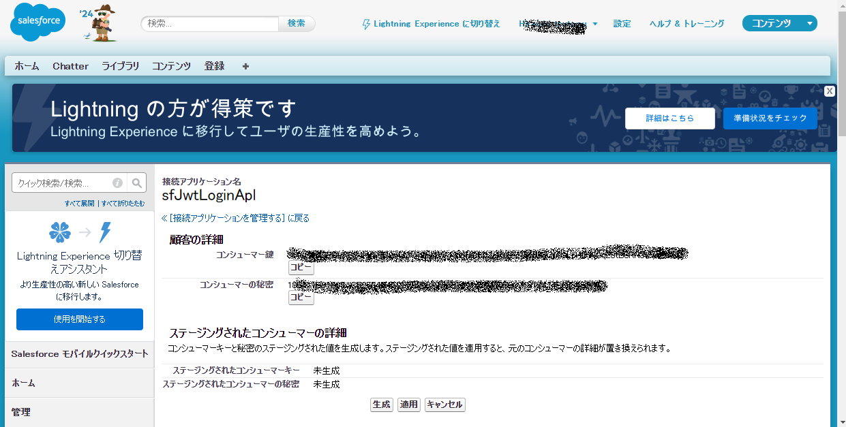Screen dimensions: 846x427
Task: Focus the header search input field
Action: tap(210, 23)
